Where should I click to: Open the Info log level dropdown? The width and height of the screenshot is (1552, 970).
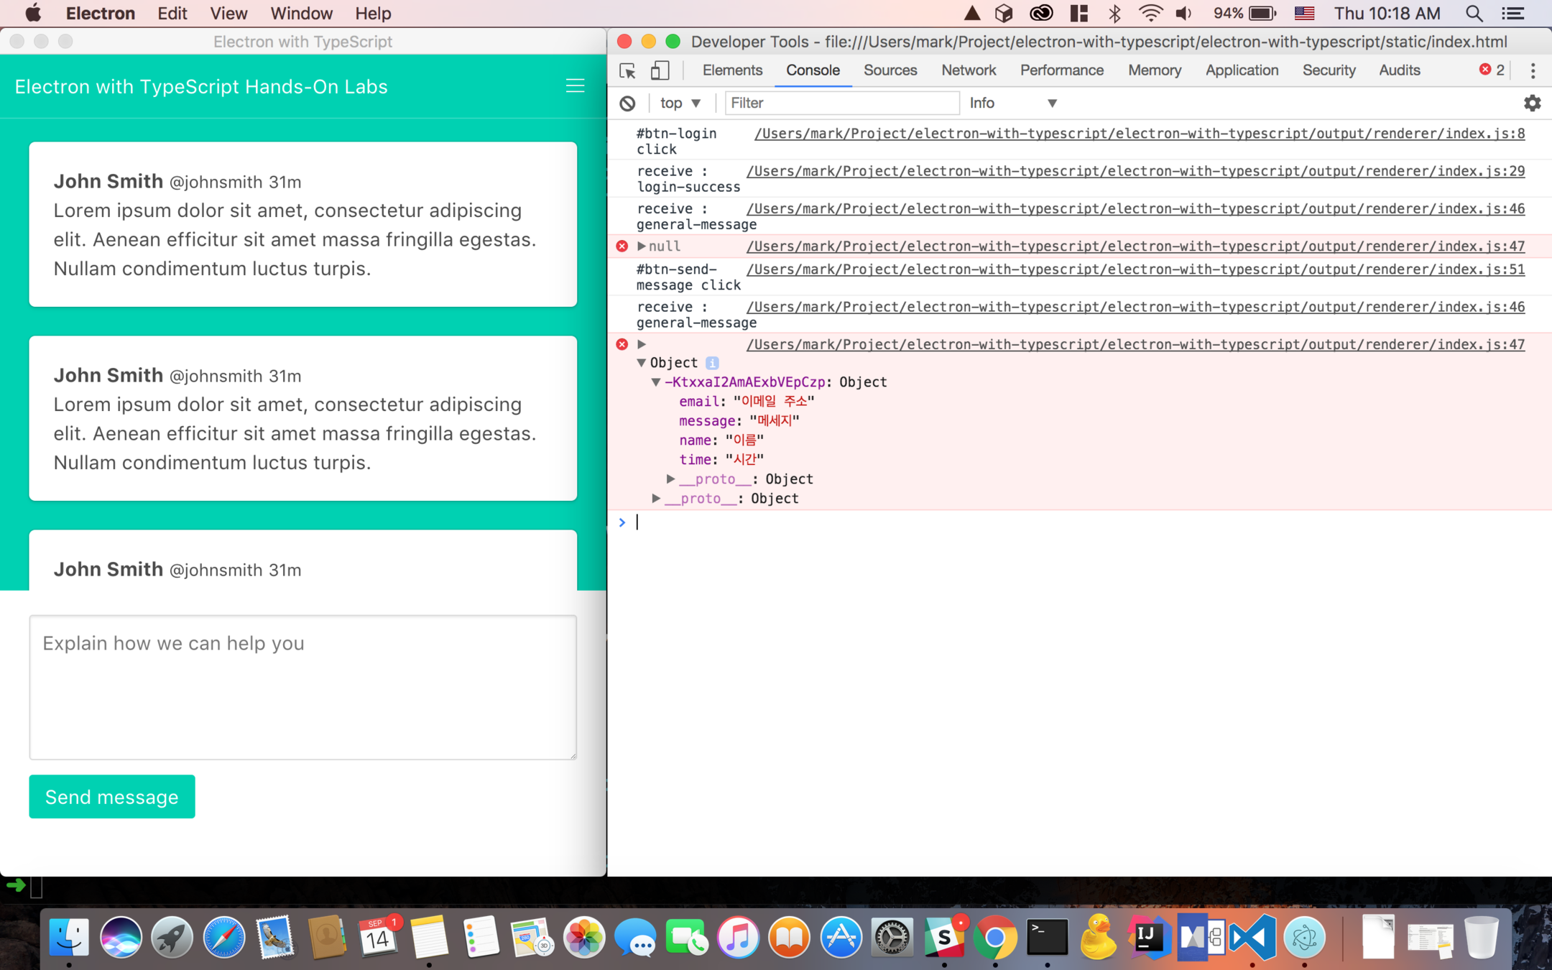click(1012, 103)
